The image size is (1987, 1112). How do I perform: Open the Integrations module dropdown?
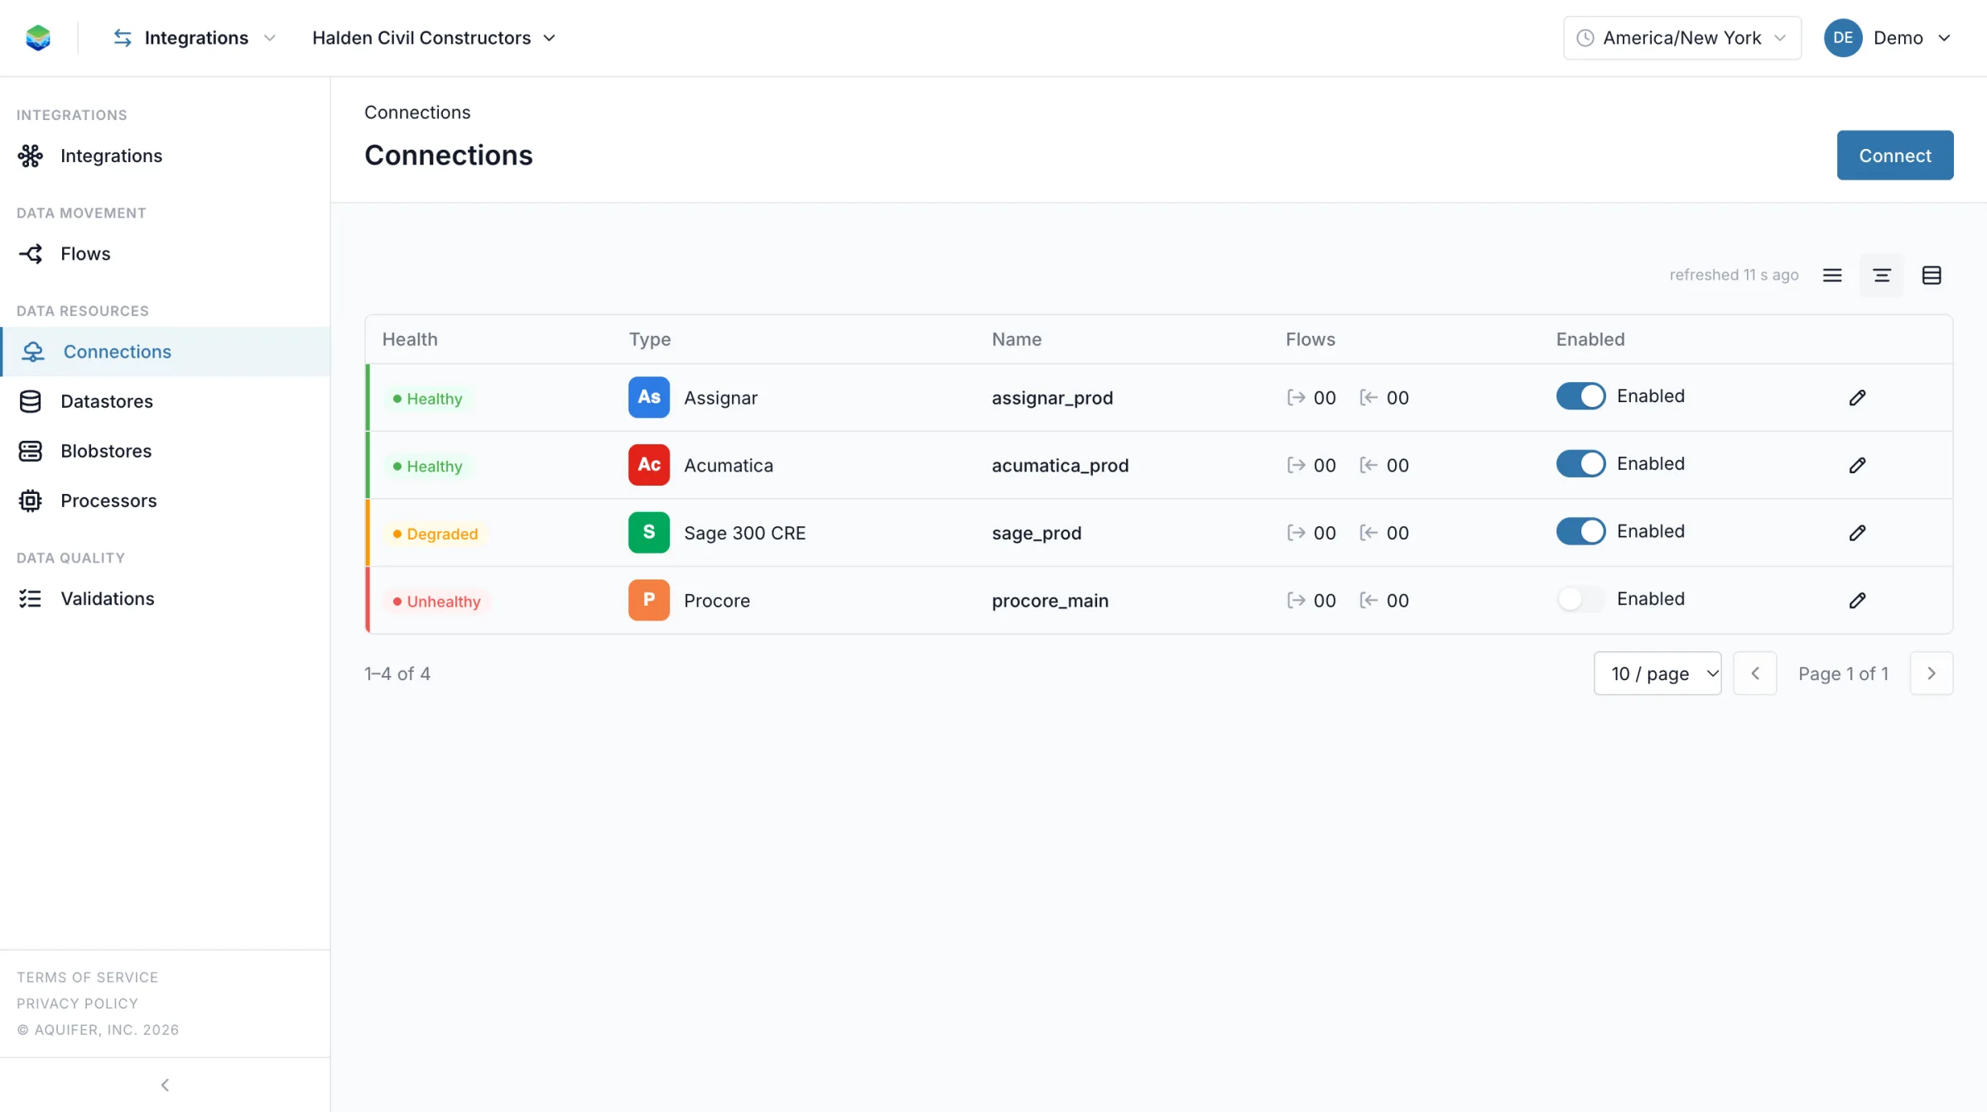point(195,38)
